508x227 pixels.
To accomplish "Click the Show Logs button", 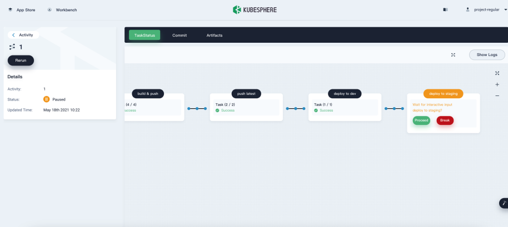I will 487,54.
